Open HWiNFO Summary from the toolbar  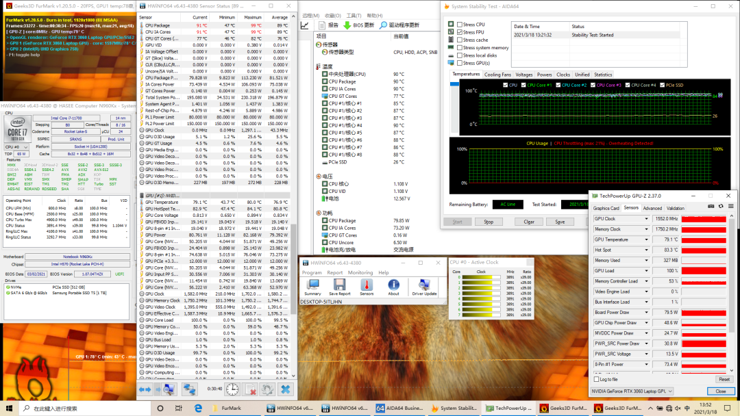312,285
